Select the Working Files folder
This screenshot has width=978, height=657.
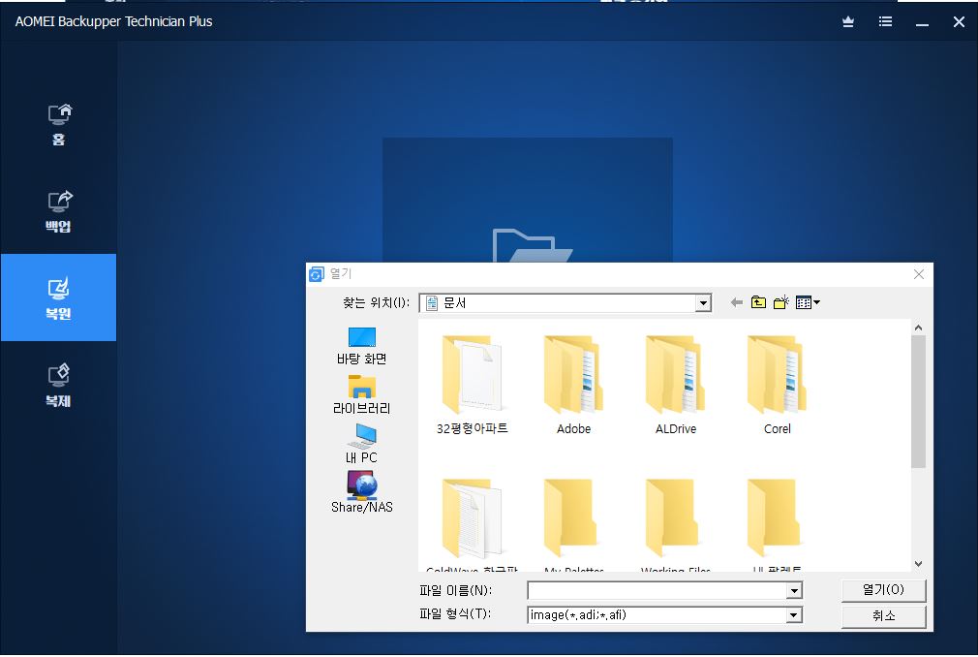point(676,524)
